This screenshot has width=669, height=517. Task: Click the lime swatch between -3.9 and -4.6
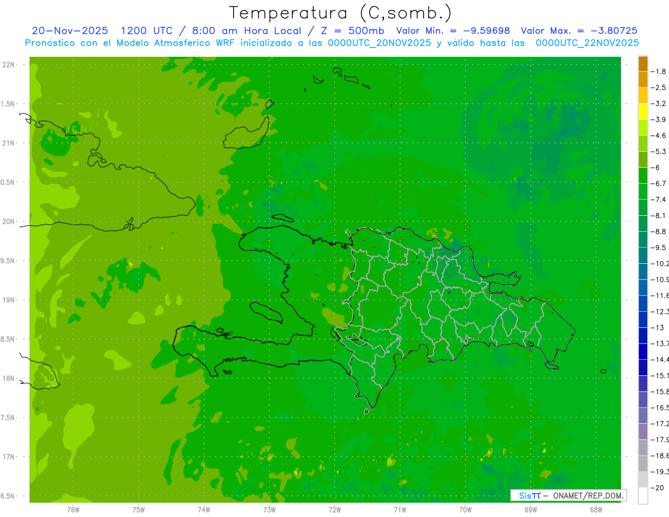click(643, 128)
